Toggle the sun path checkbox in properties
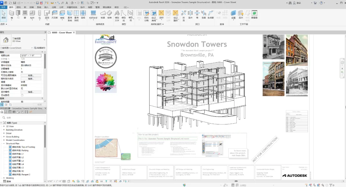This screenshot has width=346, height=187. (22, 95)
